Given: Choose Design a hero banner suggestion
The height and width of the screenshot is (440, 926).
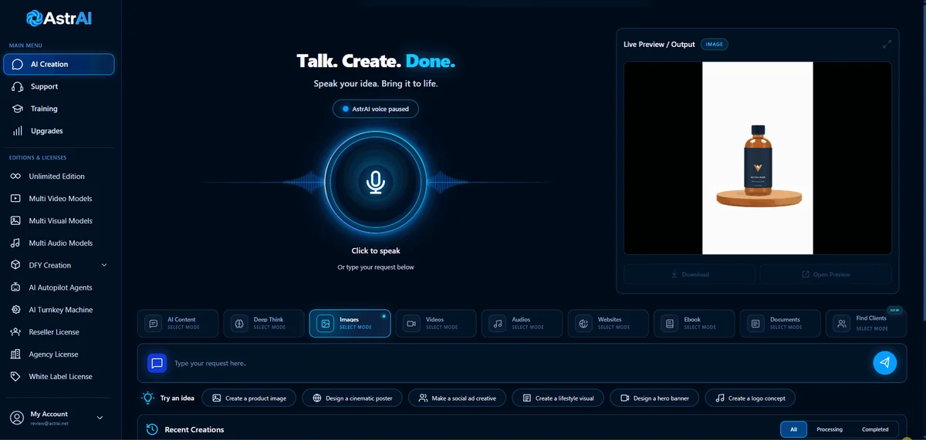Looking at the screenshot, I should pyautogui.click(x=655, y=398).
